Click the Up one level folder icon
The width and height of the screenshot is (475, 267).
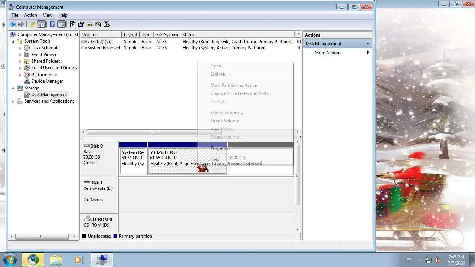pos(33,24)
